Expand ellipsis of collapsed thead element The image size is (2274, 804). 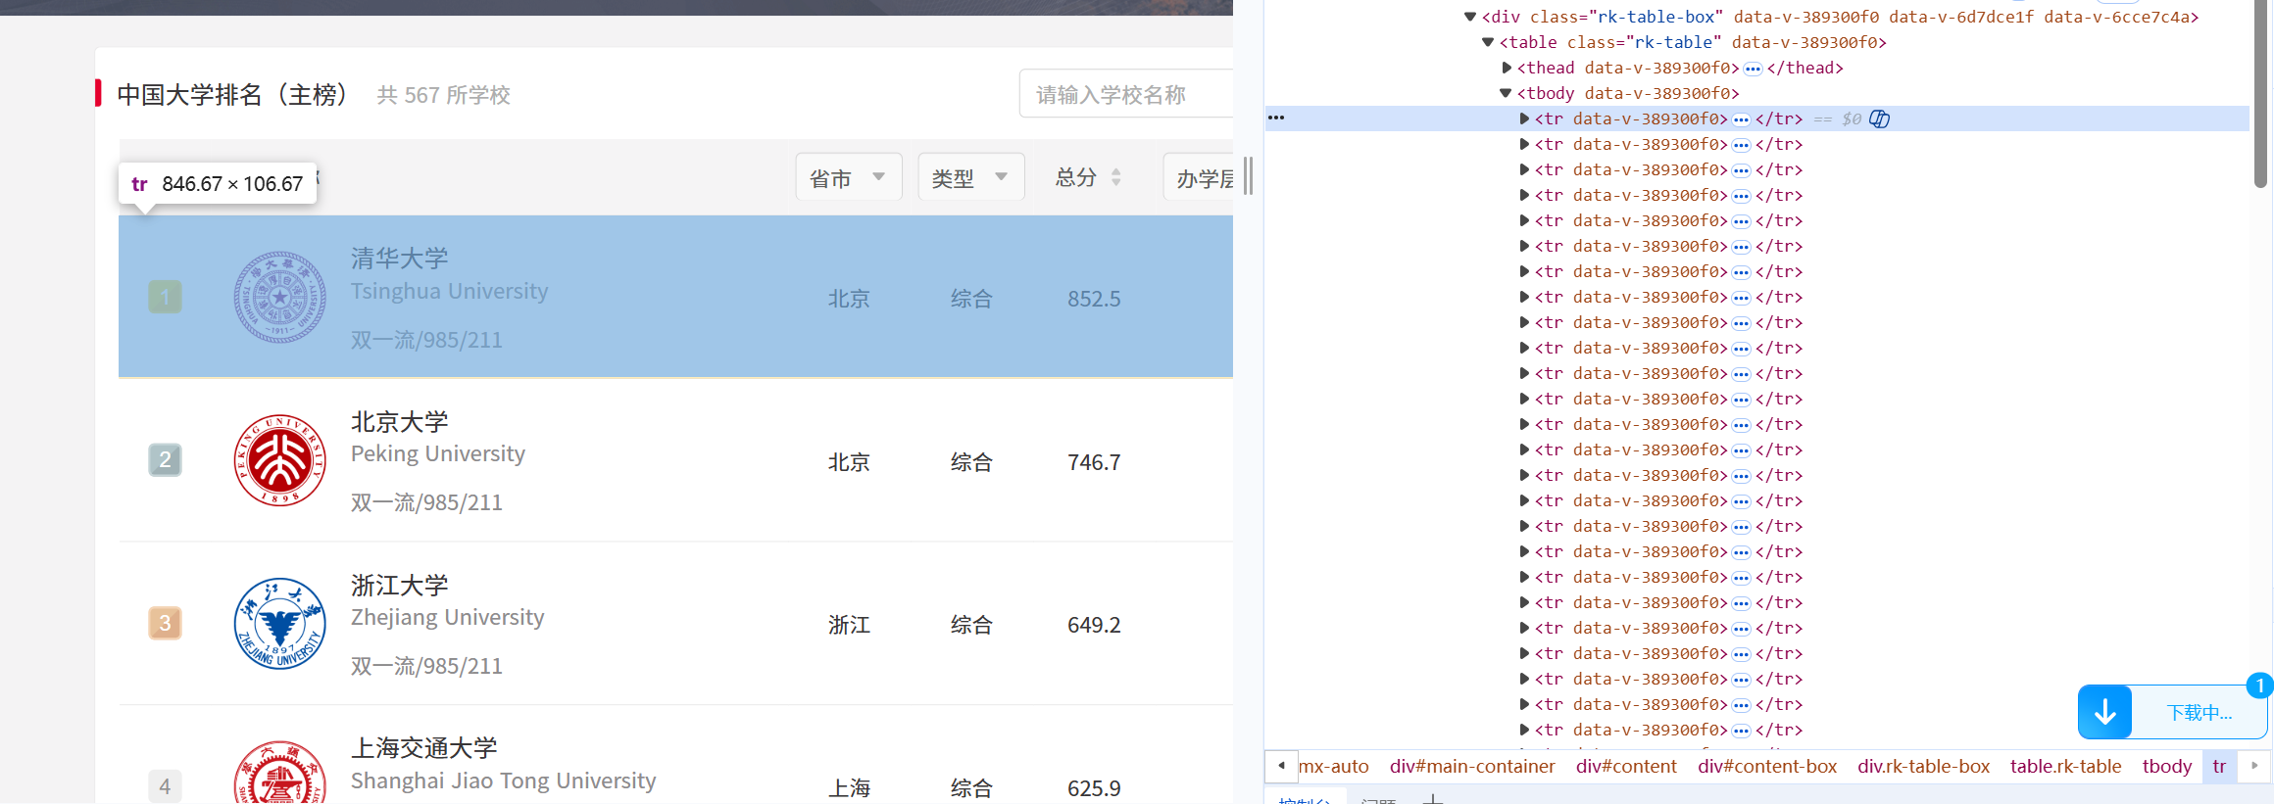tap(1753, 69)
